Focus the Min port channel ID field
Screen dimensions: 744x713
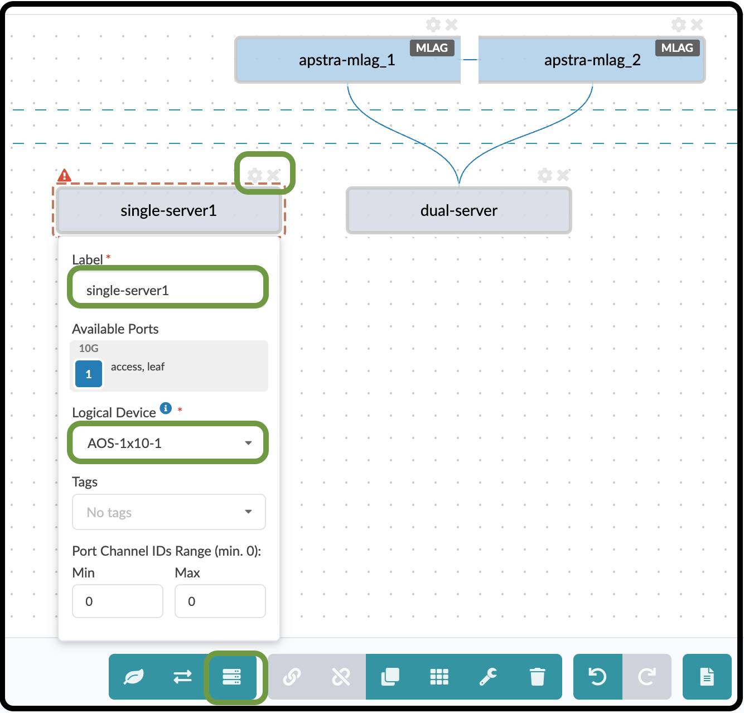click(x=118, y=601)
